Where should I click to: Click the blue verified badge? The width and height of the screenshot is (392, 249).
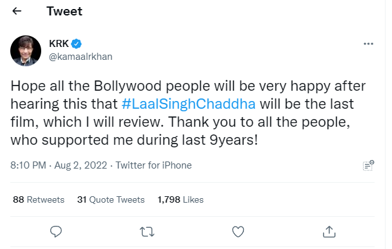[x=76, y=44]
